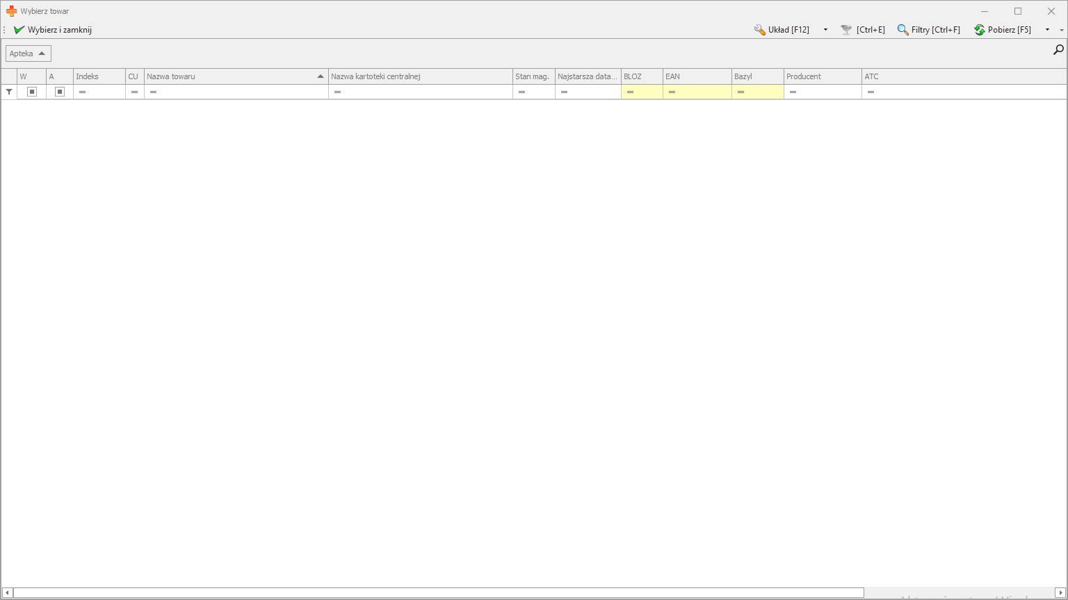Click the horizontal scrollbar right arrow
1068x600 pixels.
1060,592
